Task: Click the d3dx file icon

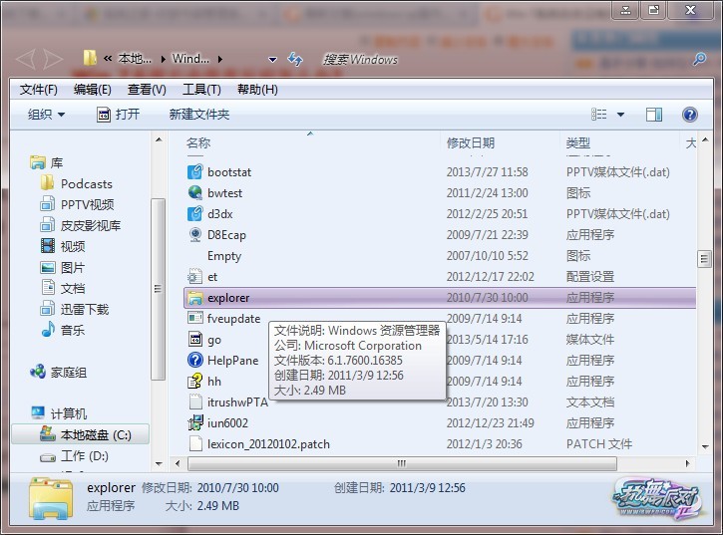Action: 195,214
